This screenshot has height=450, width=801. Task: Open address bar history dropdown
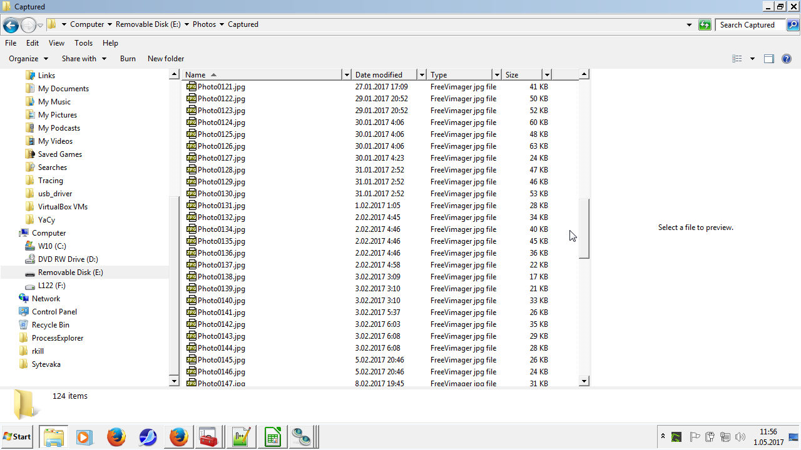690,25
